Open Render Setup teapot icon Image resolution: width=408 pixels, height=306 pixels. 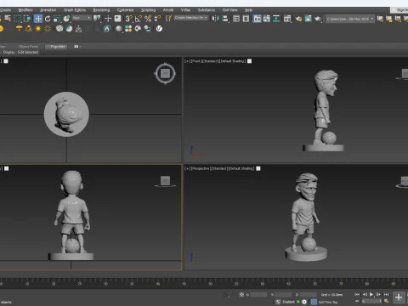coord(298,19)
